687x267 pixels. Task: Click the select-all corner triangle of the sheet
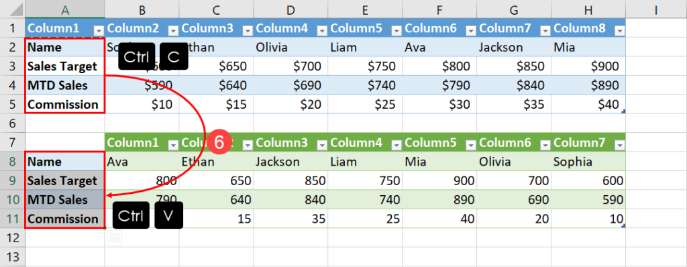click(12, 9)
